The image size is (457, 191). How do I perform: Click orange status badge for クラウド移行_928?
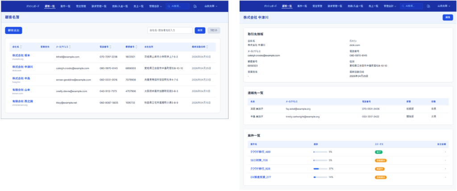pos(380,169)
